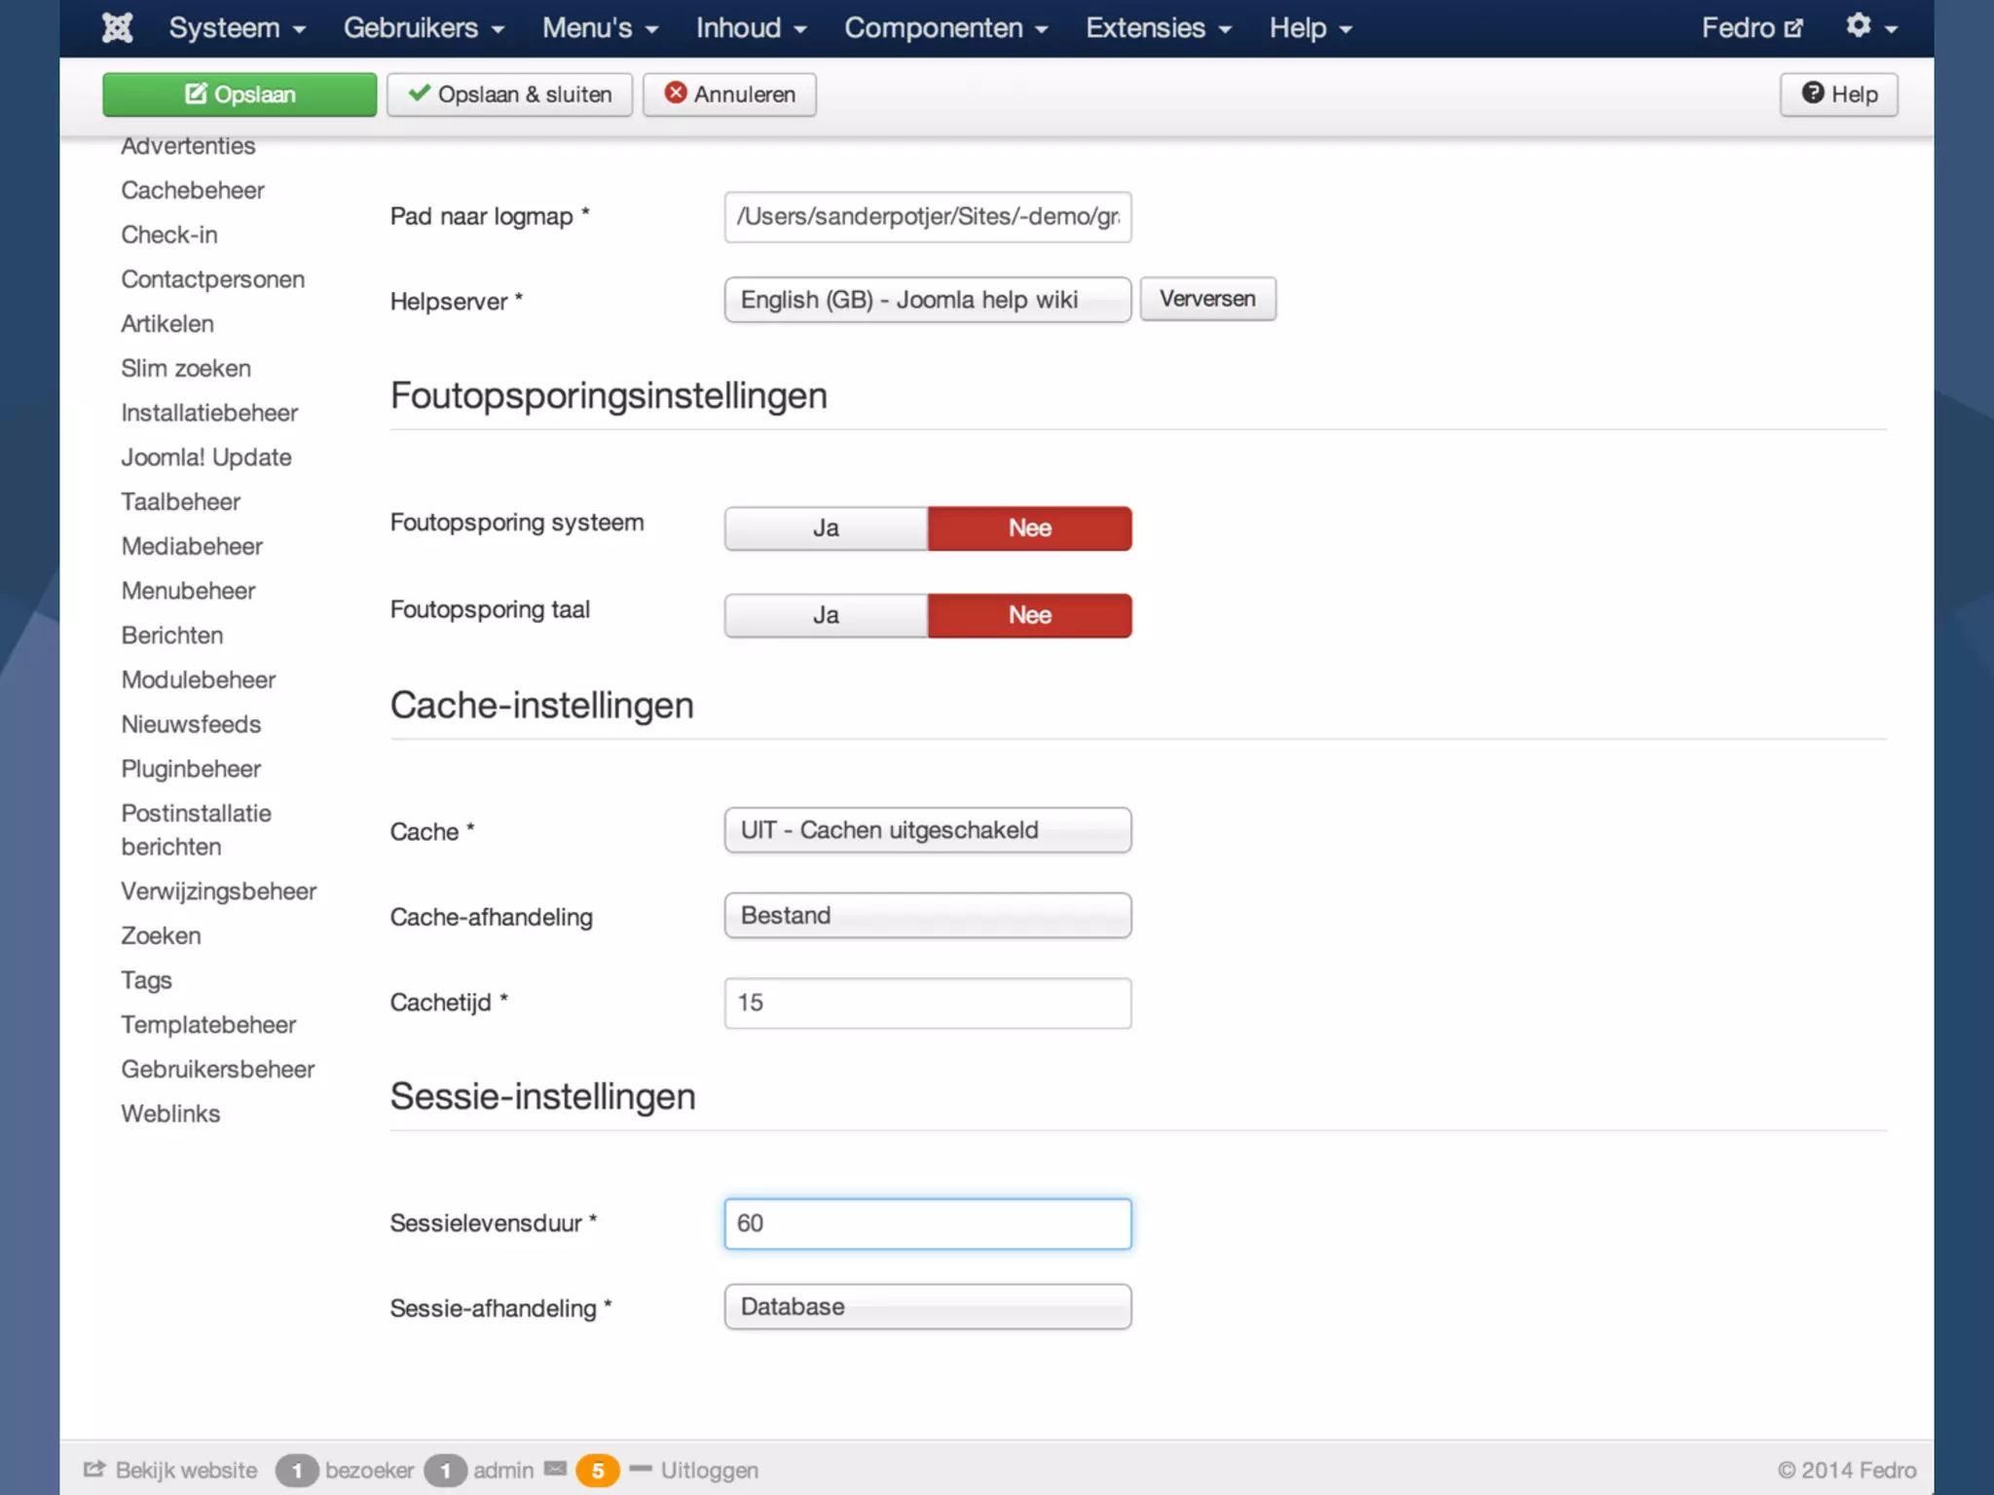
Task: Click Annuleren with the red cross icon
Action: click(729, 94)
